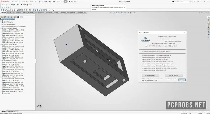Expand the Configurations node

[x=1, y=21]
